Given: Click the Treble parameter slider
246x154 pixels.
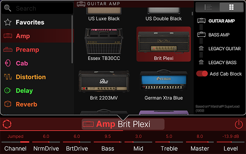Looking at the screenshot, I should pyautogui.click(x=169, y=142).
